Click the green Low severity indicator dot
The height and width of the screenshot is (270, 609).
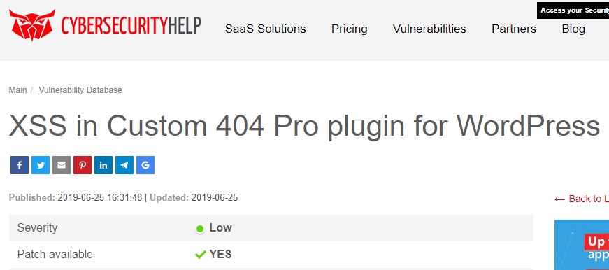click(200, 229)
